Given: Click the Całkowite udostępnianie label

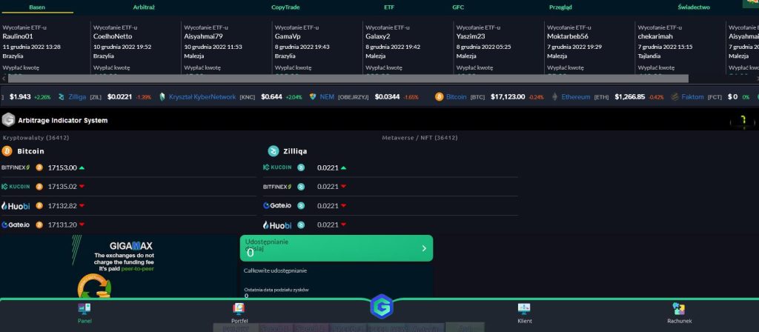Looking at the screenshot, I should 275,270.
